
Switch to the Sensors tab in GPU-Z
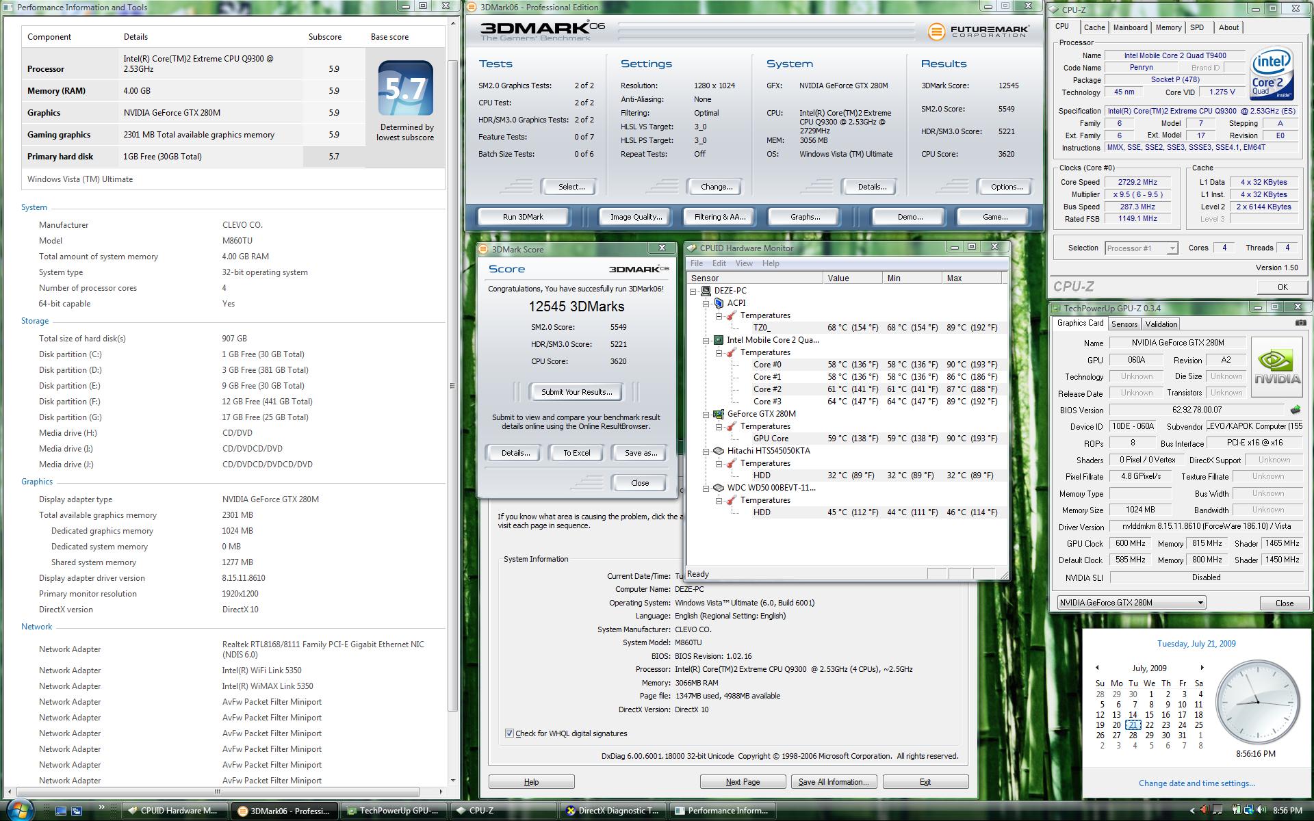pos(1124,324)
